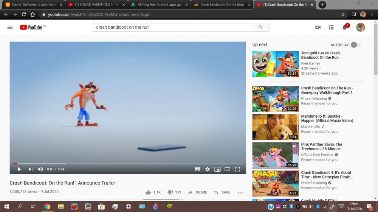Image resolution: width=378 pixels, height=212 pixels.
Task: Open the ProsafiaGaming channel under Walkthrough Part 1
Action: pyautogui.click(x=314, y=98)
